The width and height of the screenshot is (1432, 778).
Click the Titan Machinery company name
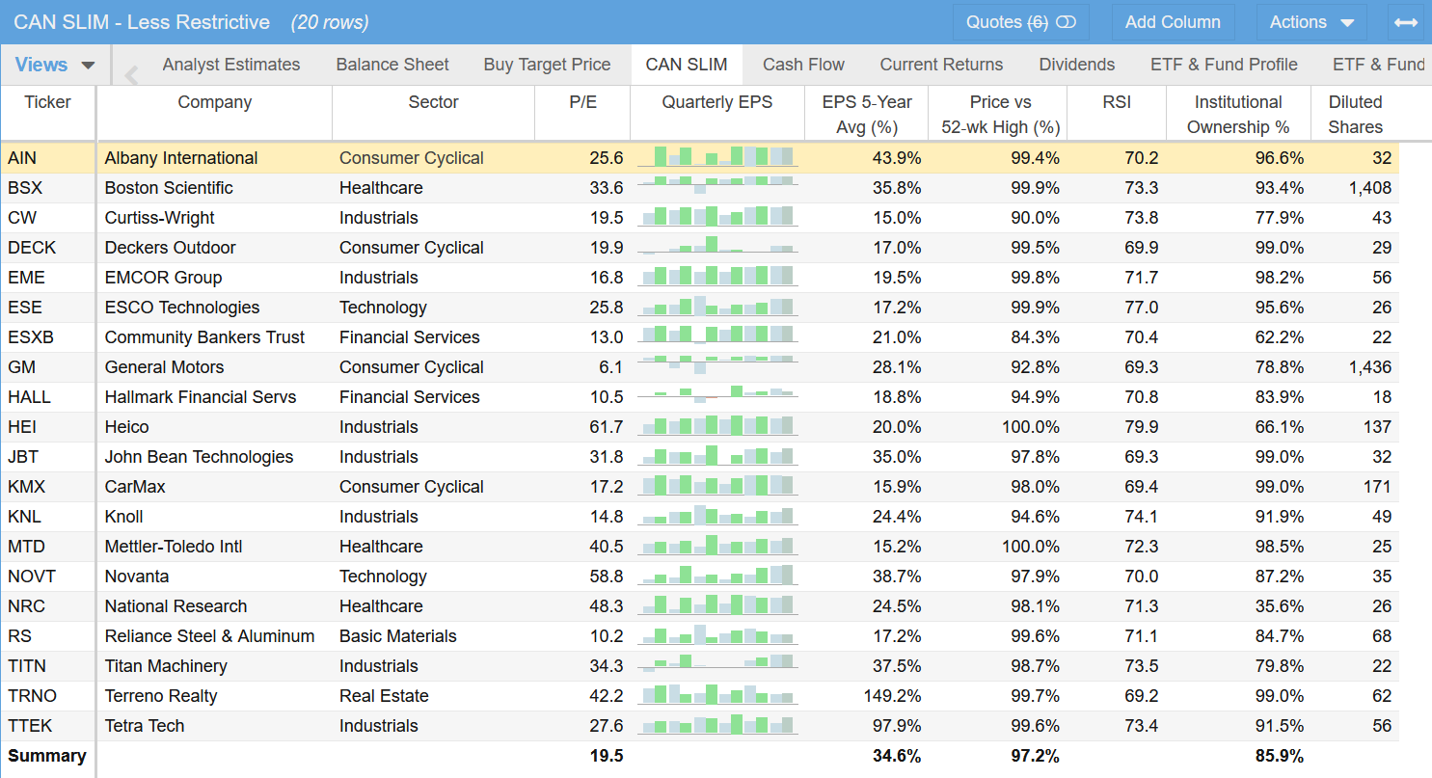coord(166,666)
